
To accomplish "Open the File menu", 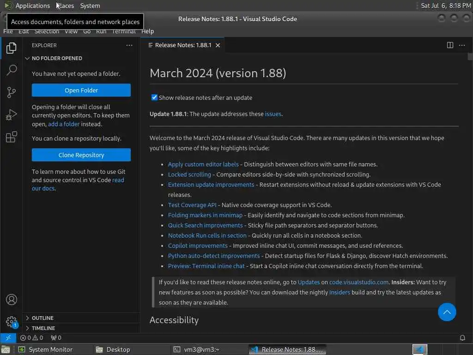I will [8, 31].
